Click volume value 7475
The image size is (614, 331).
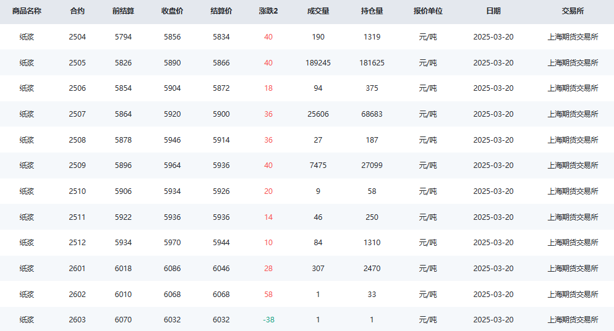point(318,165)
